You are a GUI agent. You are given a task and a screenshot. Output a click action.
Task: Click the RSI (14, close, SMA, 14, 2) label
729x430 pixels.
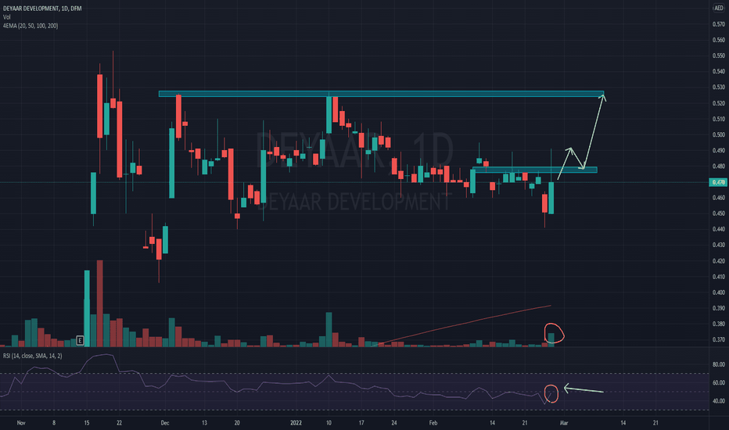click(33, 356)
